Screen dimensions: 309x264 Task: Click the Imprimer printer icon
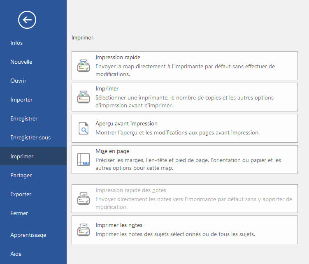pyautogui.click(x=84, y=97)
